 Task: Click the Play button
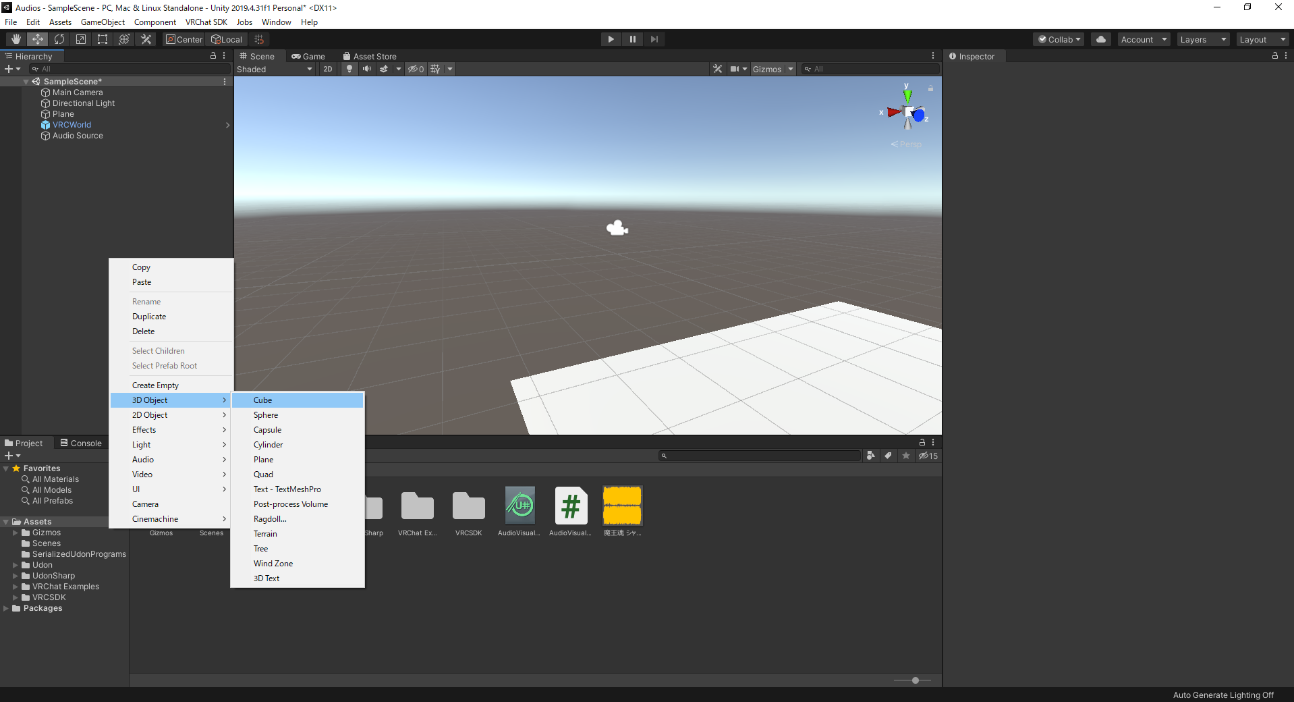pos(611,39)
